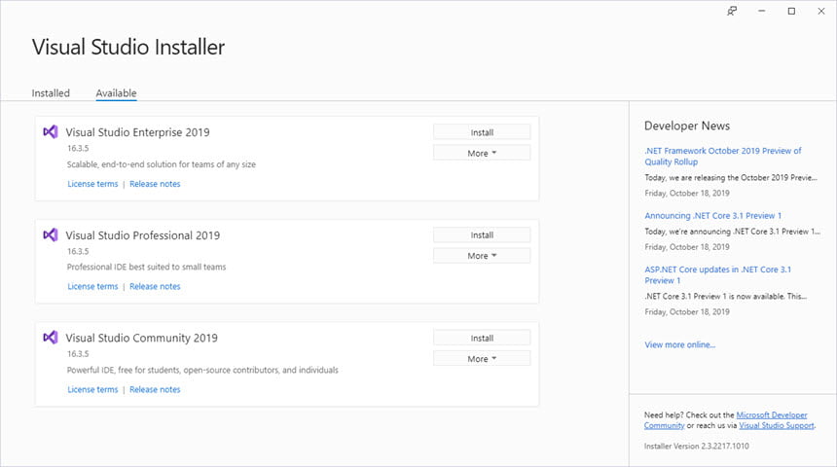Click the Developer News heading

click(x=687, y=126)
